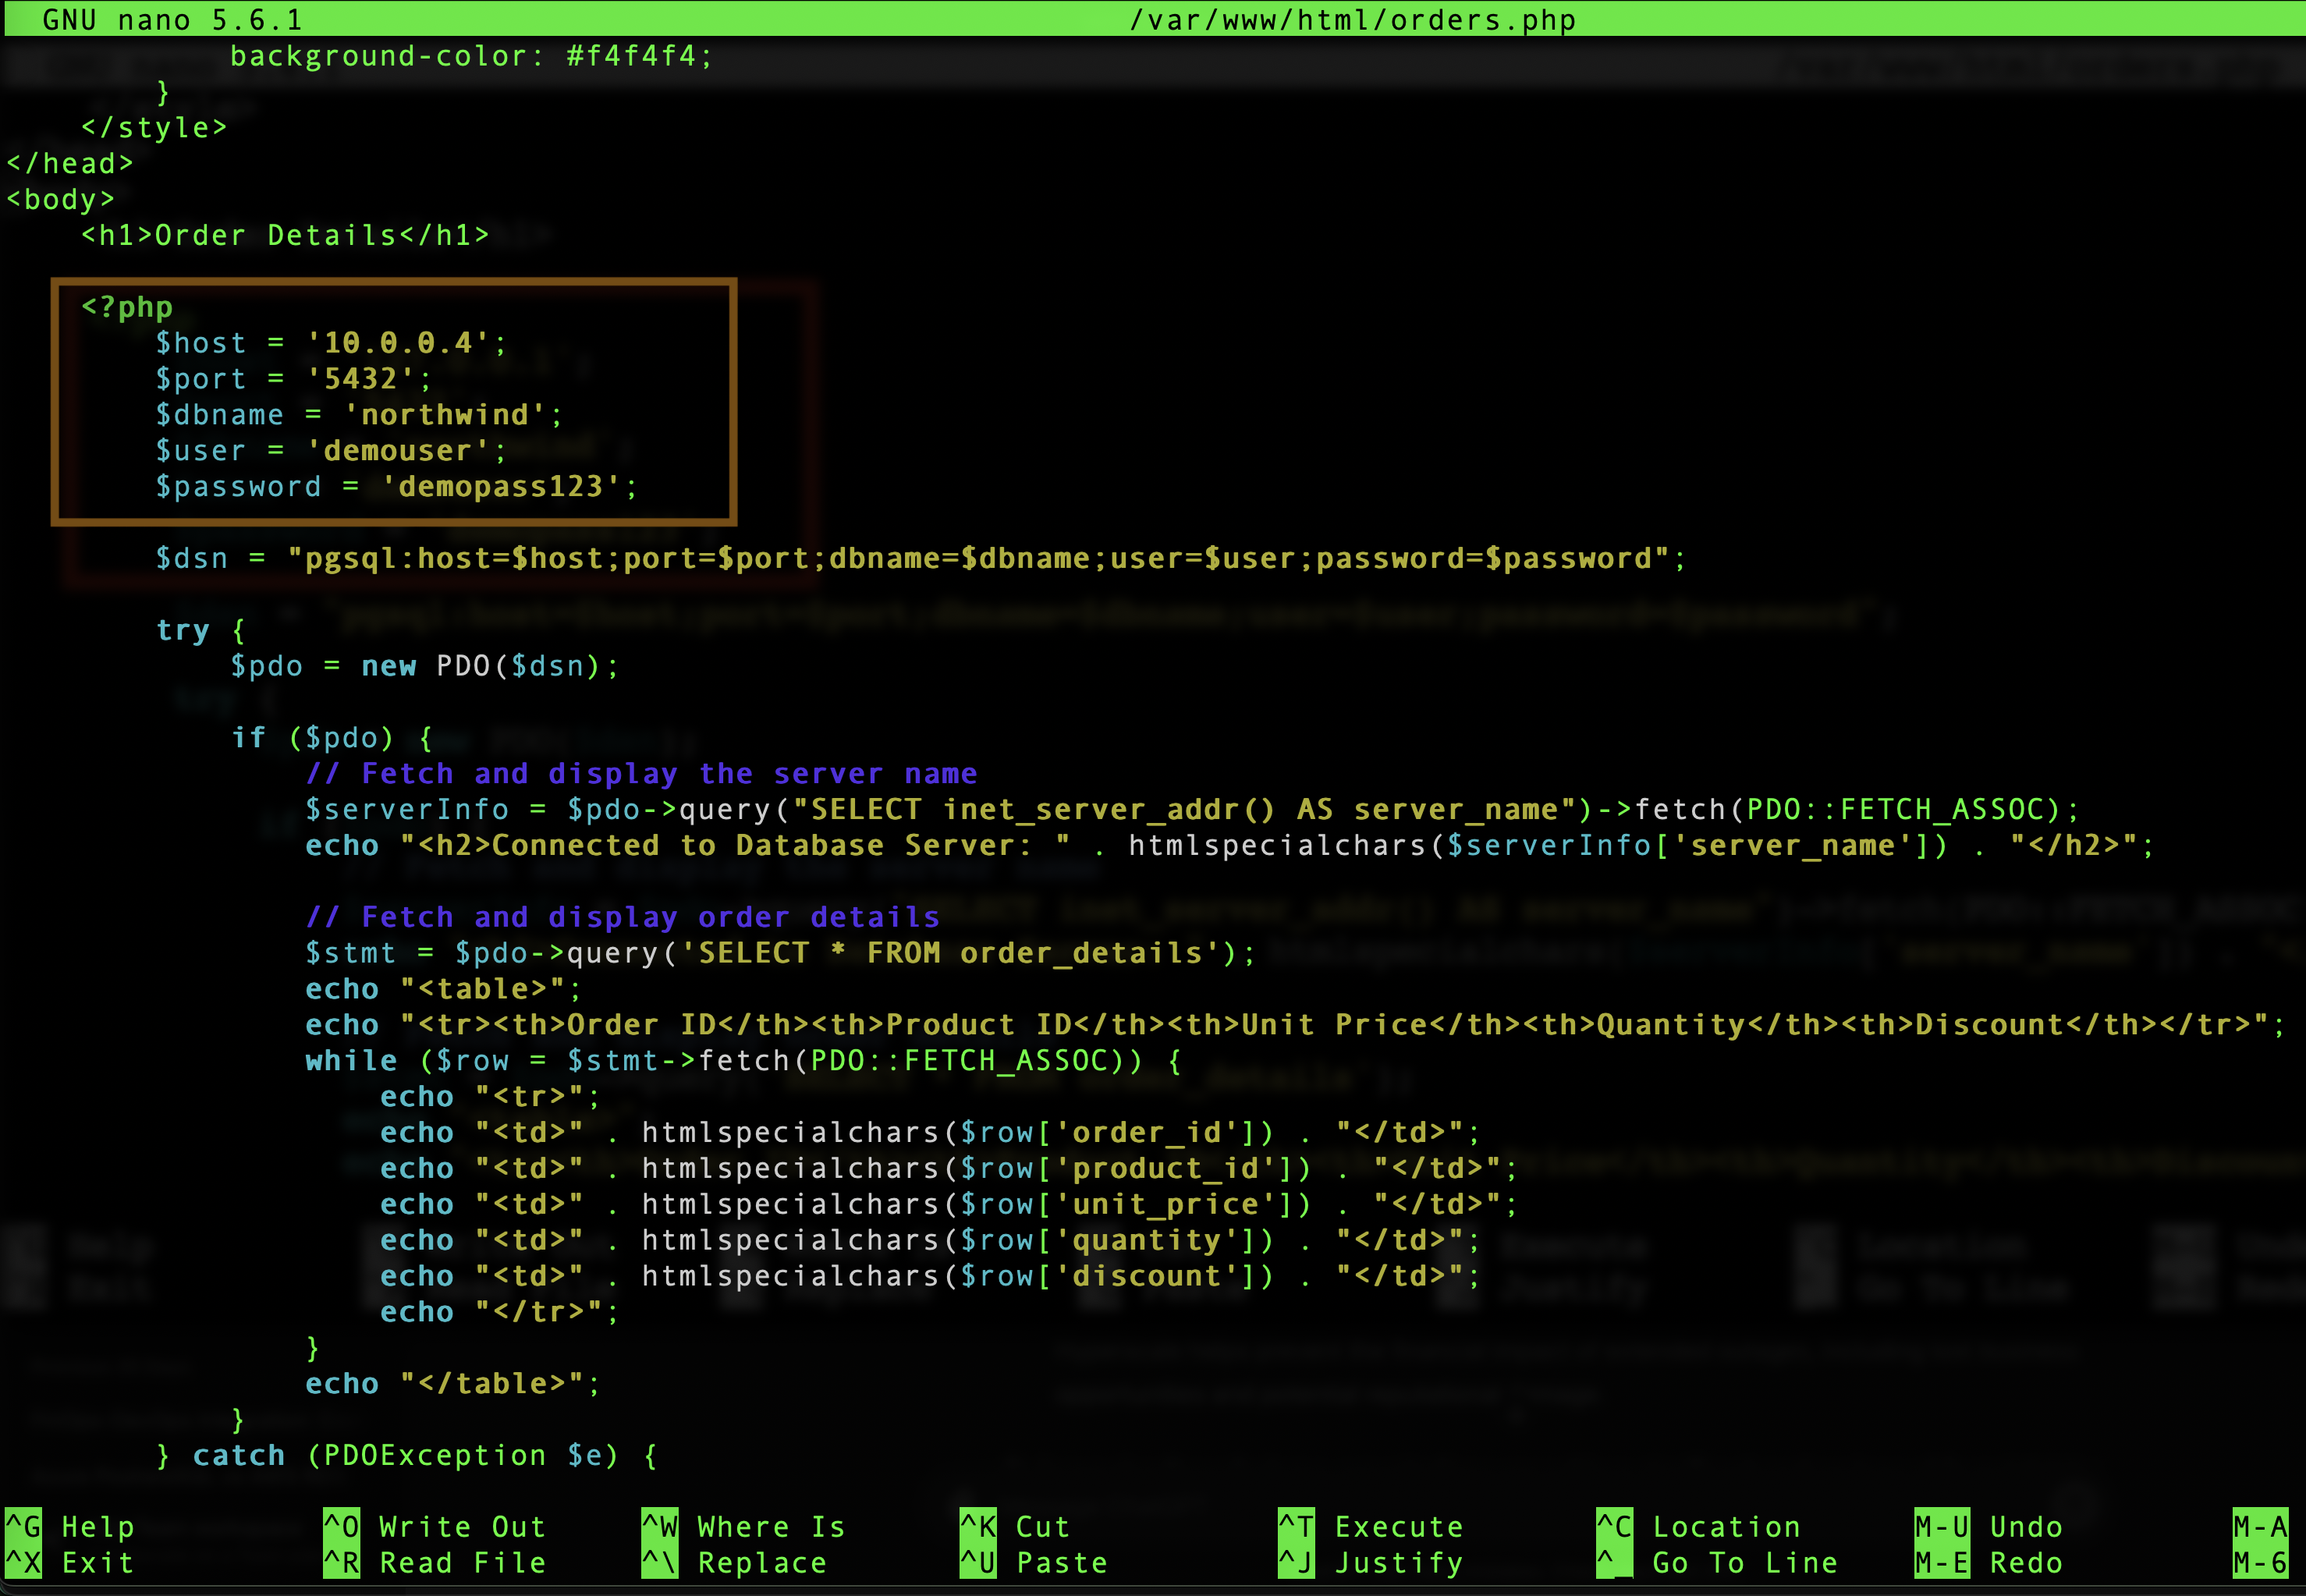The width and height of the screenshot is (2306, 1596).
Task: Click the Location label in shortcut bar
Action: pyautogui.click(x=1726, y=1526)
